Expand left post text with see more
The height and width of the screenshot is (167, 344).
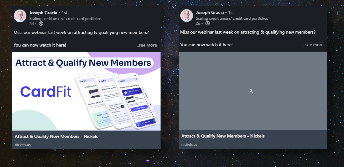[x=146, y=45]
